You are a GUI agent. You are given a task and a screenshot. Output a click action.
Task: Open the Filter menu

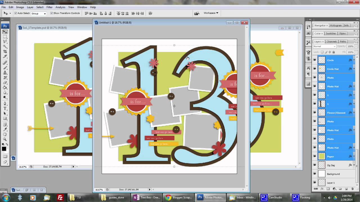click(x=49, y=7)
